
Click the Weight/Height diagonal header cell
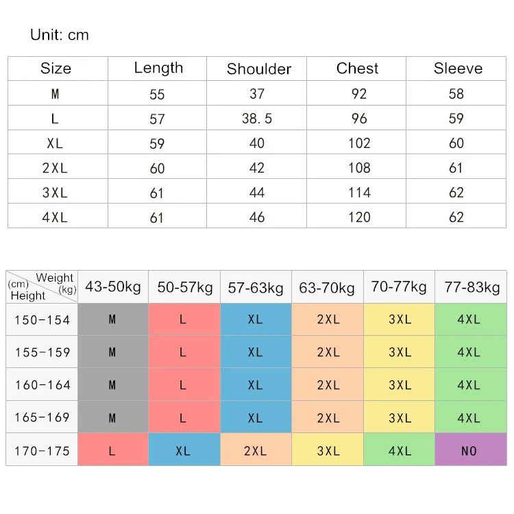click(x=42, y=287)
